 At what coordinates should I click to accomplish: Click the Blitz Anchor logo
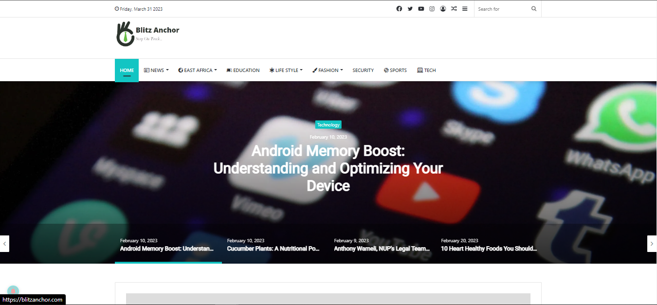(147, 34)
